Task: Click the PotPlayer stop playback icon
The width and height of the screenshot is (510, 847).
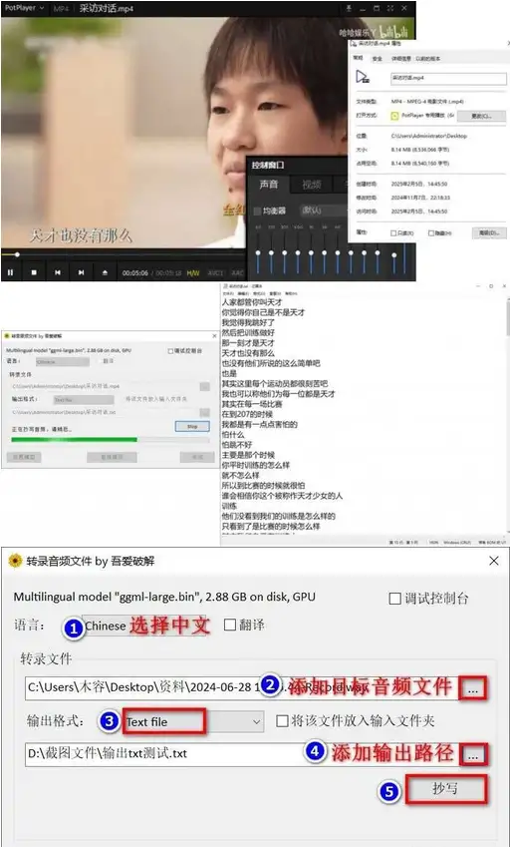Action: click(x=34, y=272)
